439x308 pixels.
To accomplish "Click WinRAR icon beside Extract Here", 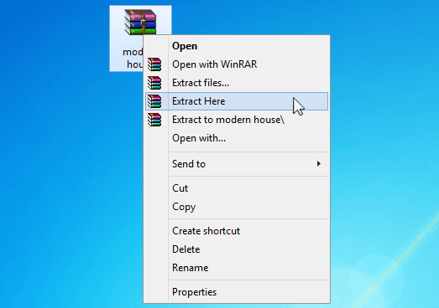I will (x=154, y=101).
